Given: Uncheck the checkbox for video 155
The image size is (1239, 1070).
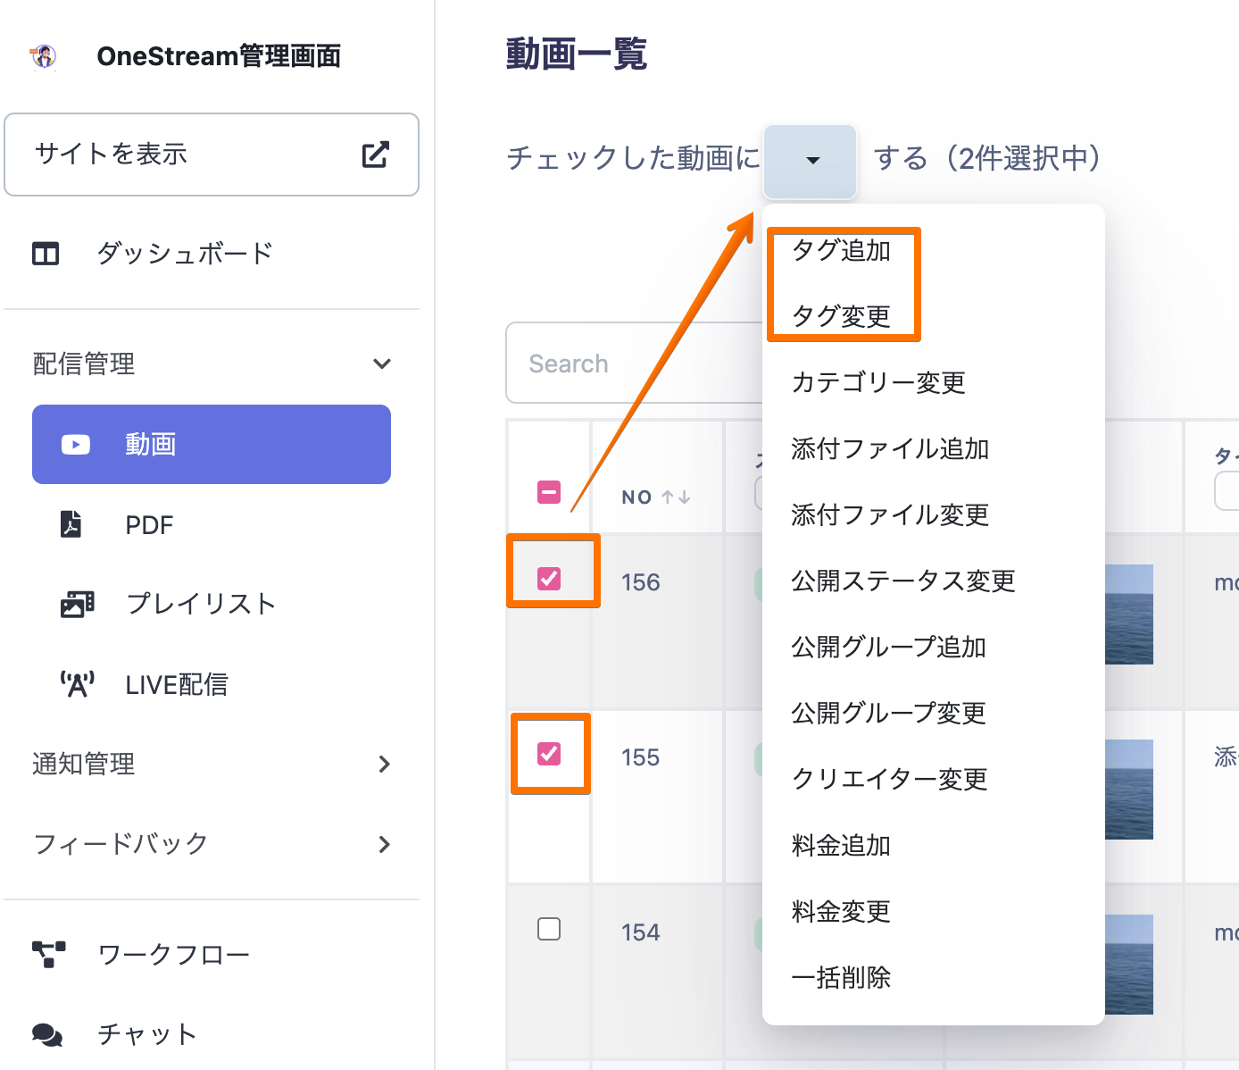Looking at the screenshot, I should 549,754.
